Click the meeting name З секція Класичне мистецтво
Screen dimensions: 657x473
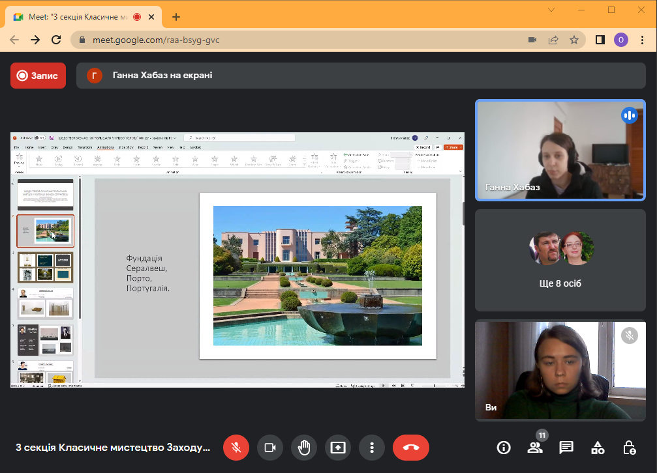(113, 448)
